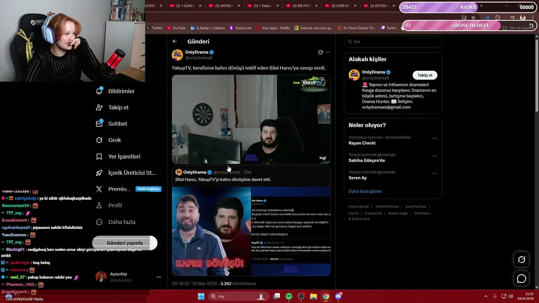Open the Seren Ay trend

pyautogui.click(x=358, y=178)
